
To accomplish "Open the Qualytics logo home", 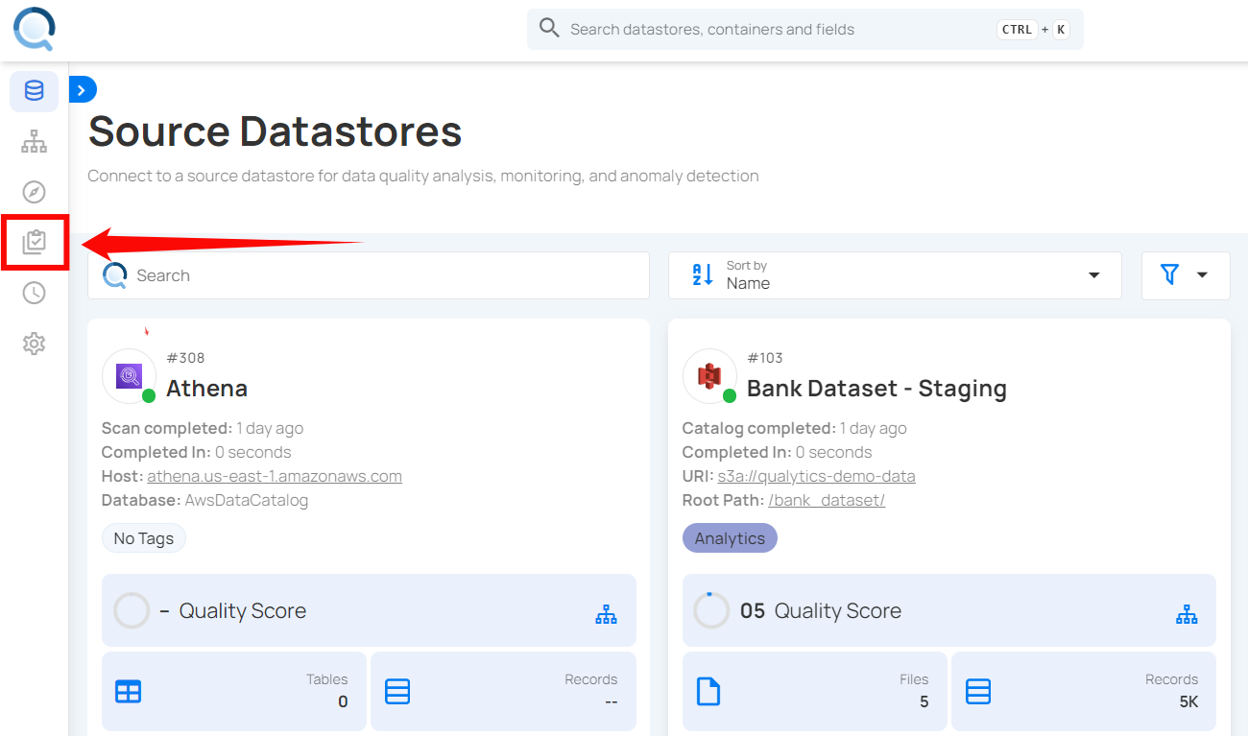I will pos(34,29).
